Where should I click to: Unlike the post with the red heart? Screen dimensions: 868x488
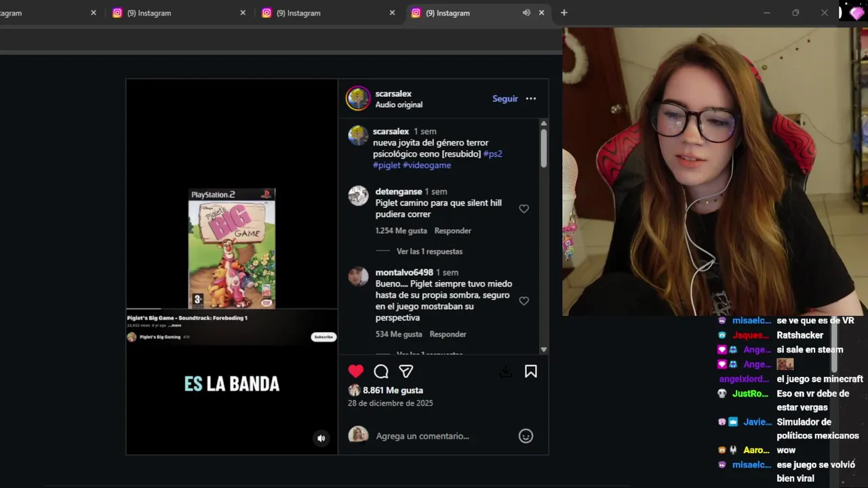pyautogui.click(x=356, y=371)
